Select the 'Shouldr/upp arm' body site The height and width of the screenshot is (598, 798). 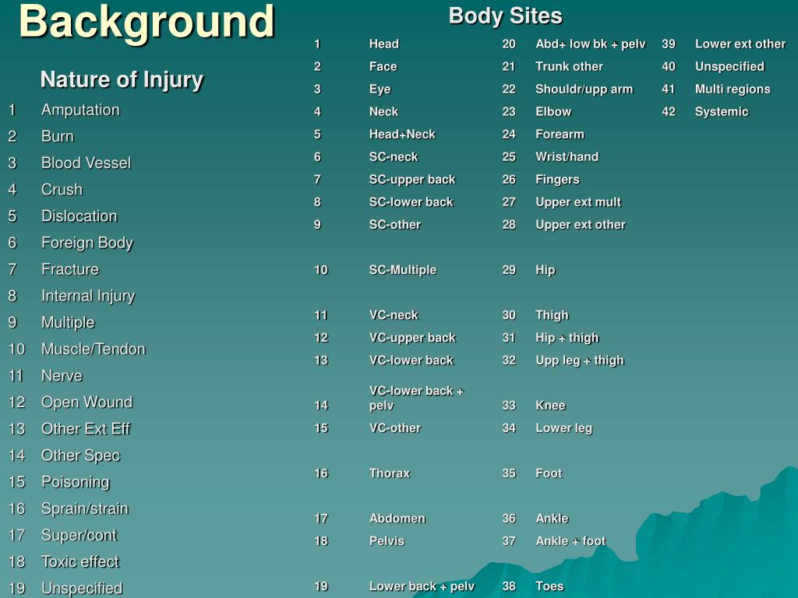pyautogui.click(x=584, y=89)
